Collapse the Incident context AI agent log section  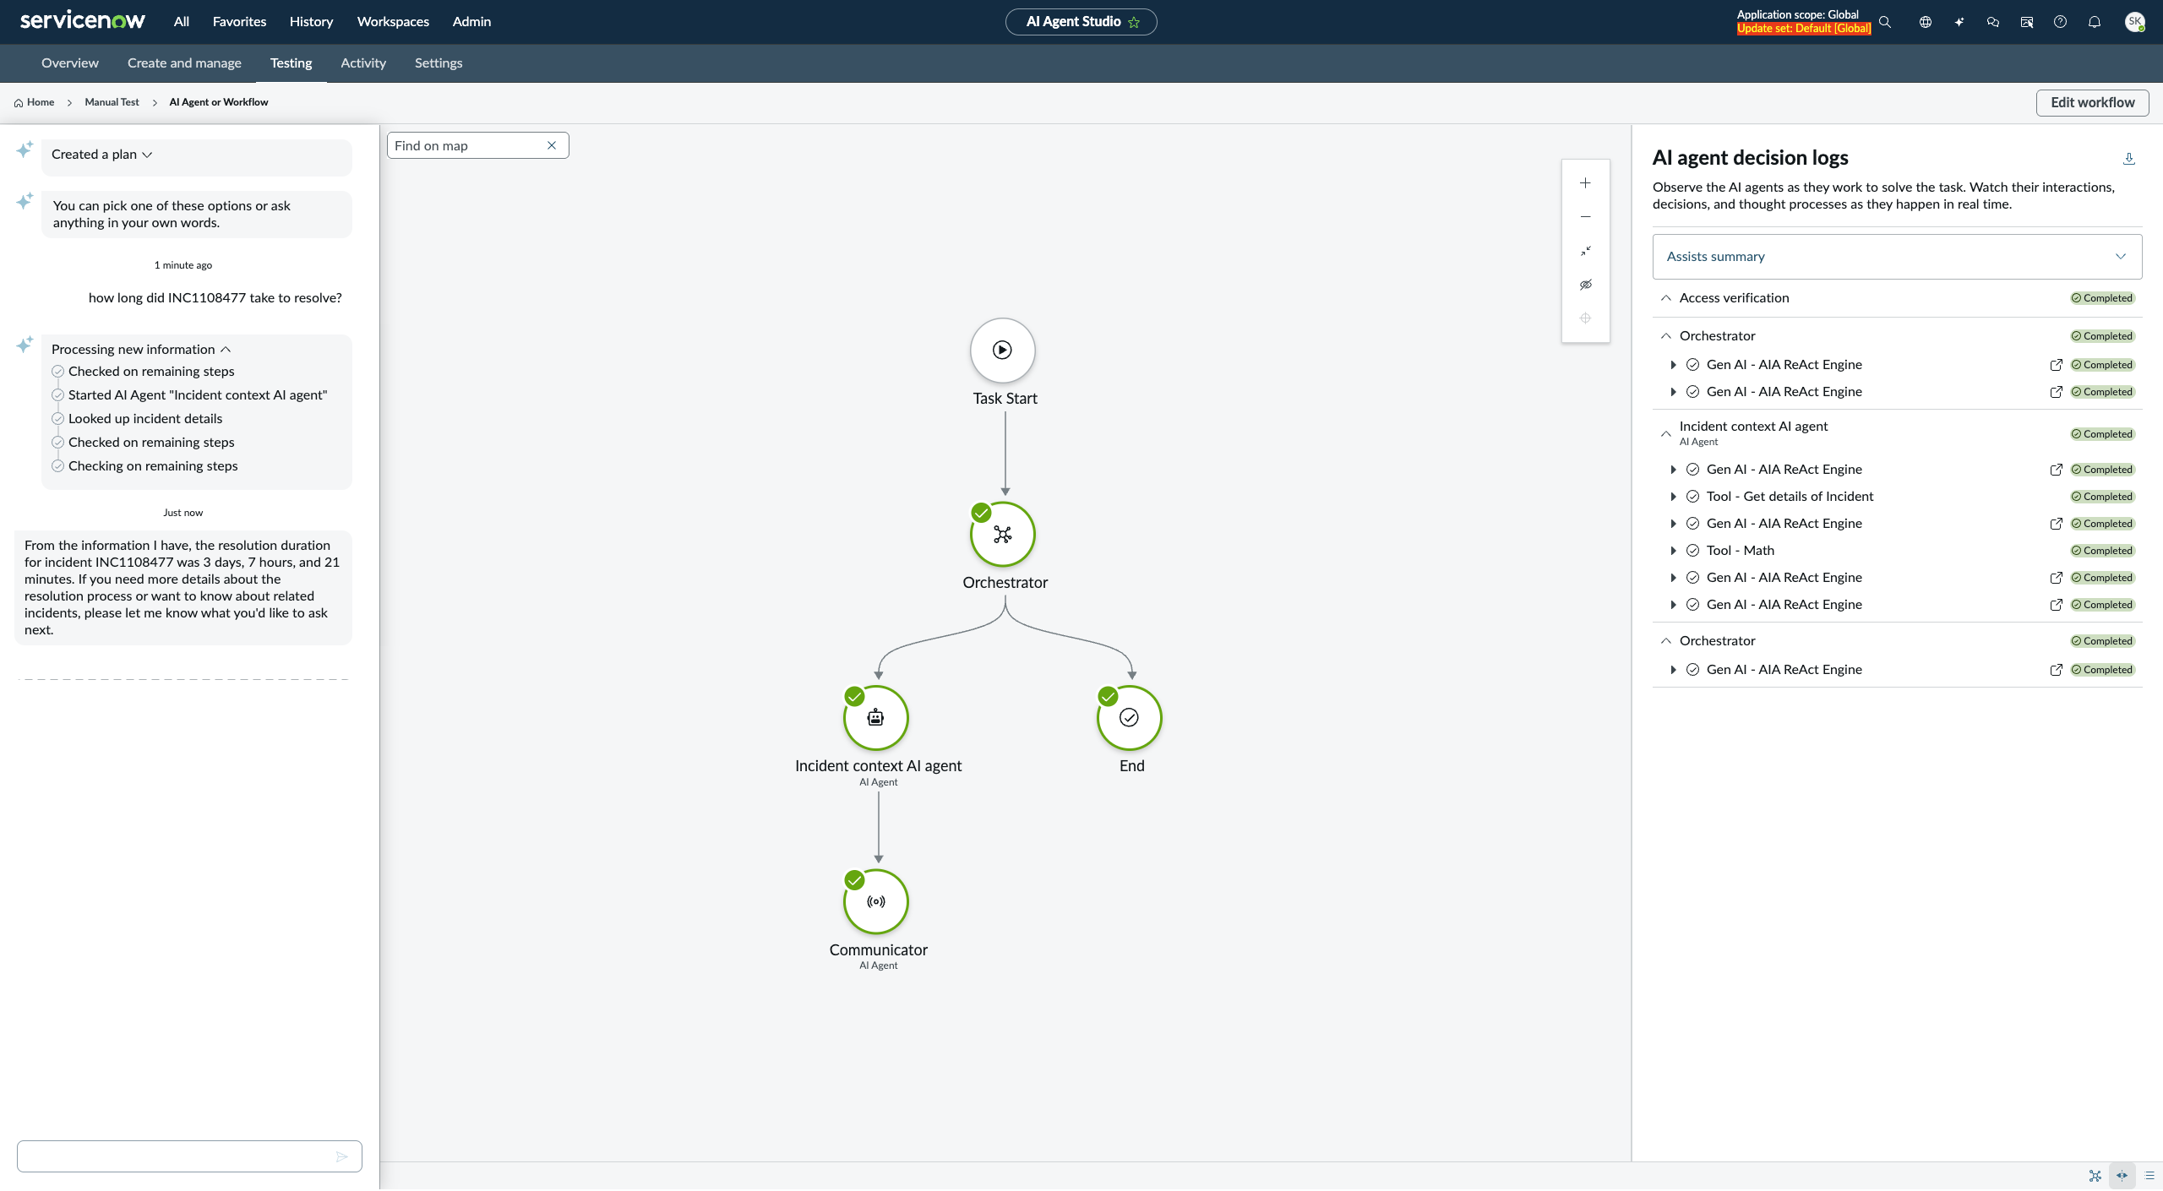[1666, 434]
